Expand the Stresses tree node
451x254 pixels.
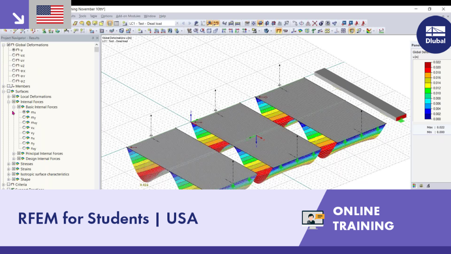pyautogui.click(x=9, y=164)
